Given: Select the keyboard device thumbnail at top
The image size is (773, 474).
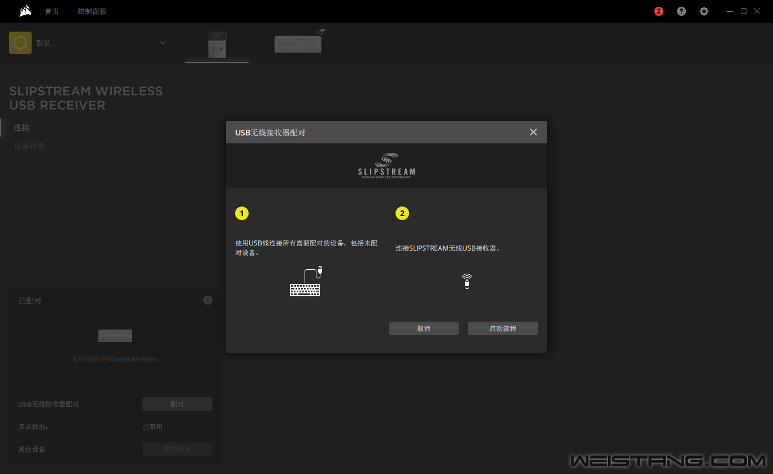Looking at the screenshot, I should pos(299,42).
